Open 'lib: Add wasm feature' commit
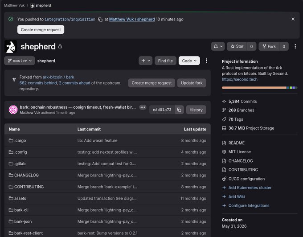 [x=98, y=140]
